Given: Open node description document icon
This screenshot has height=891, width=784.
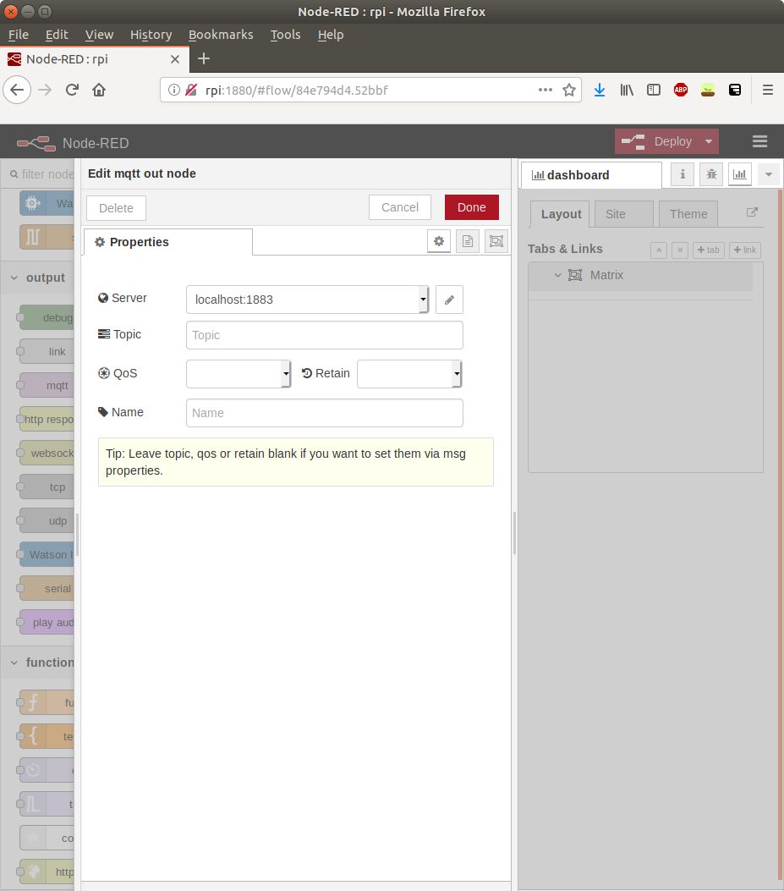Looking at the screenshot, I should [x=468, y=241].
